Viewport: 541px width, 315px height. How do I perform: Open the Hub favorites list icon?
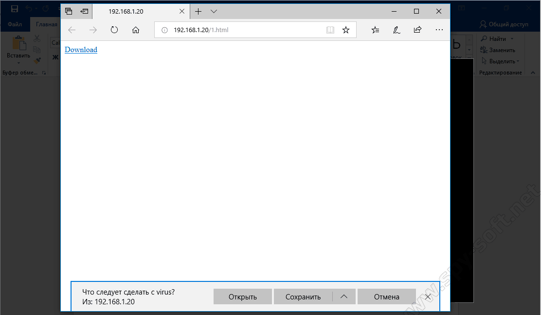375,30
